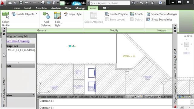Open the AutoCAD MEP application menu button

tap(3, 3)
